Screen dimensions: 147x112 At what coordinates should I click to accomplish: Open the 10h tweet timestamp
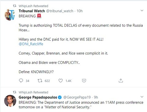(x=80, y=11)
